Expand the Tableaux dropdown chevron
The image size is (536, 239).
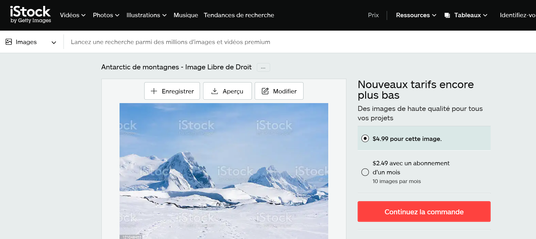click(485, 15)
